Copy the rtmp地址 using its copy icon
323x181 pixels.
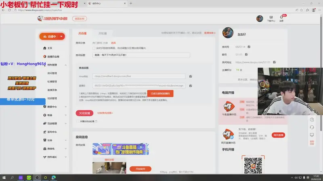click(x=191, y=76)
